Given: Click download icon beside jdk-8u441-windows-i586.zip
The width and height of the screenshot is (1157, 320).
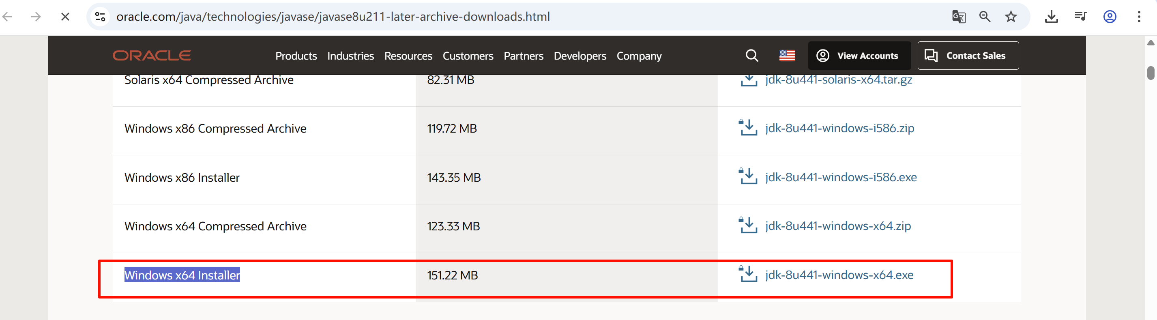Looking at the screenshot, I should point(748,127).
